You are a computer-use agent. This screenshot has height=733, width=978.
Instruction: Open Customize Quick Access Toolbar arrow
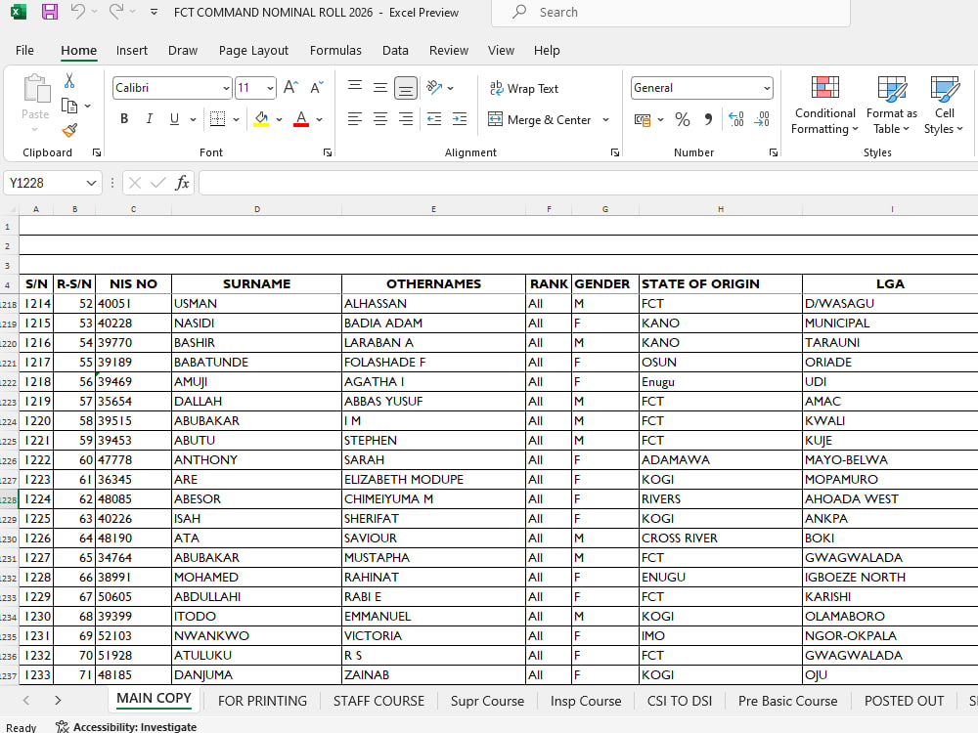[x=155, y=12]
